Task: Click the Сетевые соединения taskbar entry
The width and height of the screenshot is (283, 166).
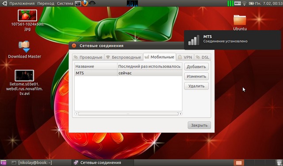Action: click(103, 162)
